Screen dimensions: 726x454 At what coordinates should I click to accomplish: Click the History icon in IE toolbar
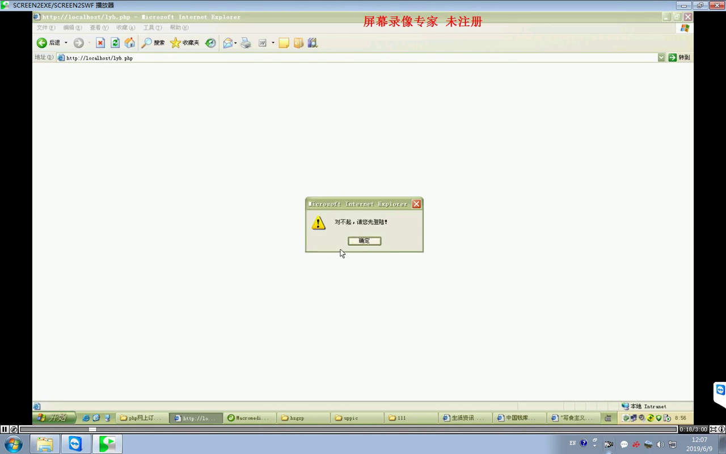pos(210,43)
